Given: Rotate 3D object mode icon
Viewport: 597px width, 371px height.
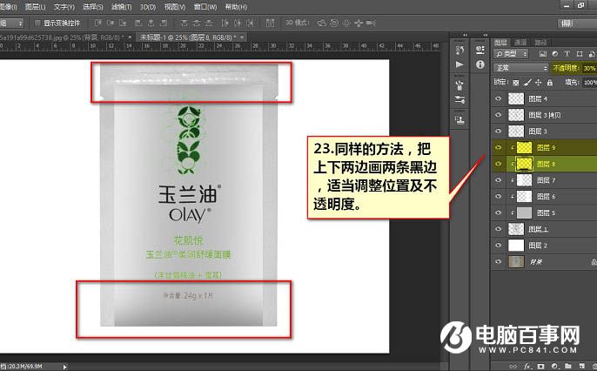Looking at the screenshot, I should point(322,24).
